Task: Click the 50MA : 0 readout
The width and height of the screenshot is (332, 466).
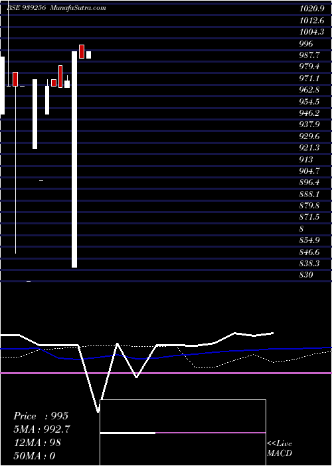Action: point(35,455)
